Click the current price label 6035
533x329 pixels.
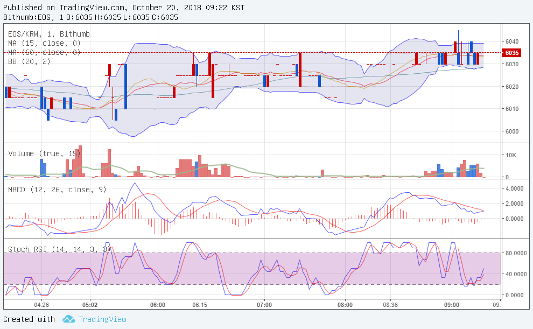click(511, 53)
